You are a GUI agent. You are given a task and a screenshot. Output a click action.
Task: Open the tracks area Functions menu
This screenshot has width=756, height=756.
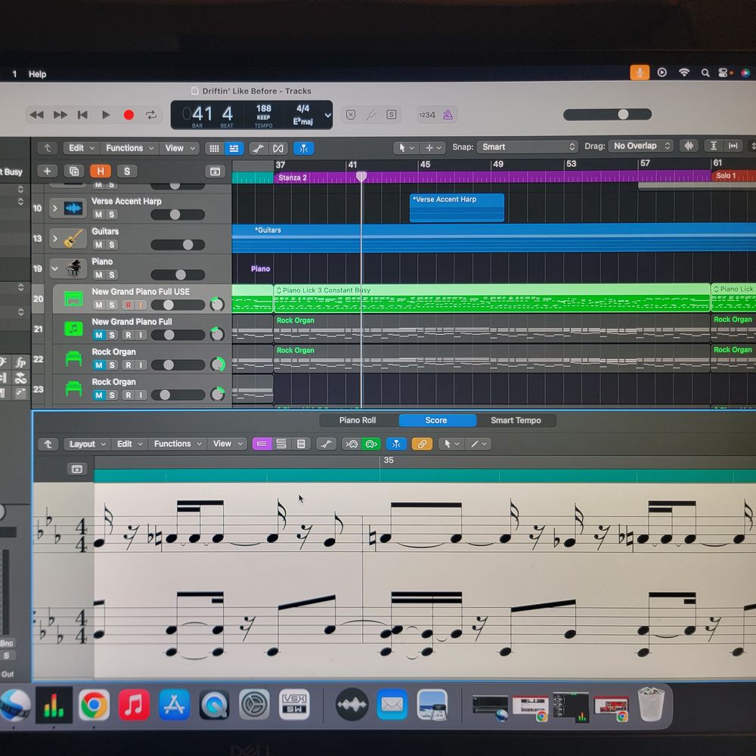click(x=129, y=148)
